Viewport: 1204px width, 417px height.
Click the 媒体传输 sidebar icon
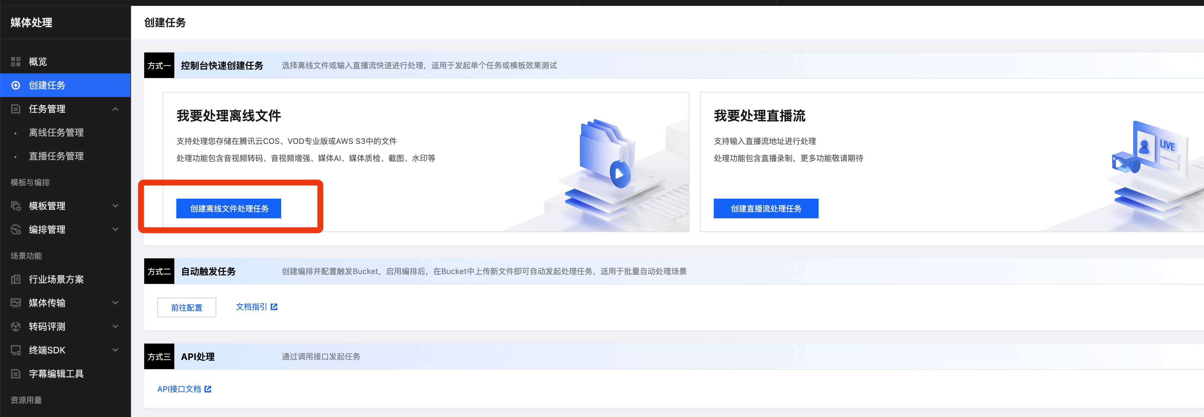tap(15, 303)
